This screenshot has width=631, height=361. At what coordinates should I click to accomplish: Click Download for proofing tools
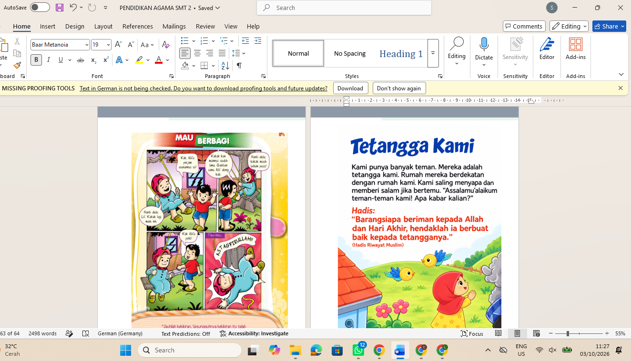point(350,88)
